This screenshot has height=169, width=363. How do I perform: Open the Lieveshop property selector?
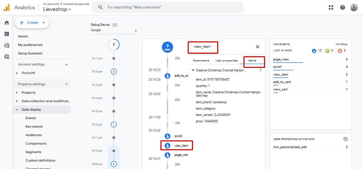(x=57, y=10)
